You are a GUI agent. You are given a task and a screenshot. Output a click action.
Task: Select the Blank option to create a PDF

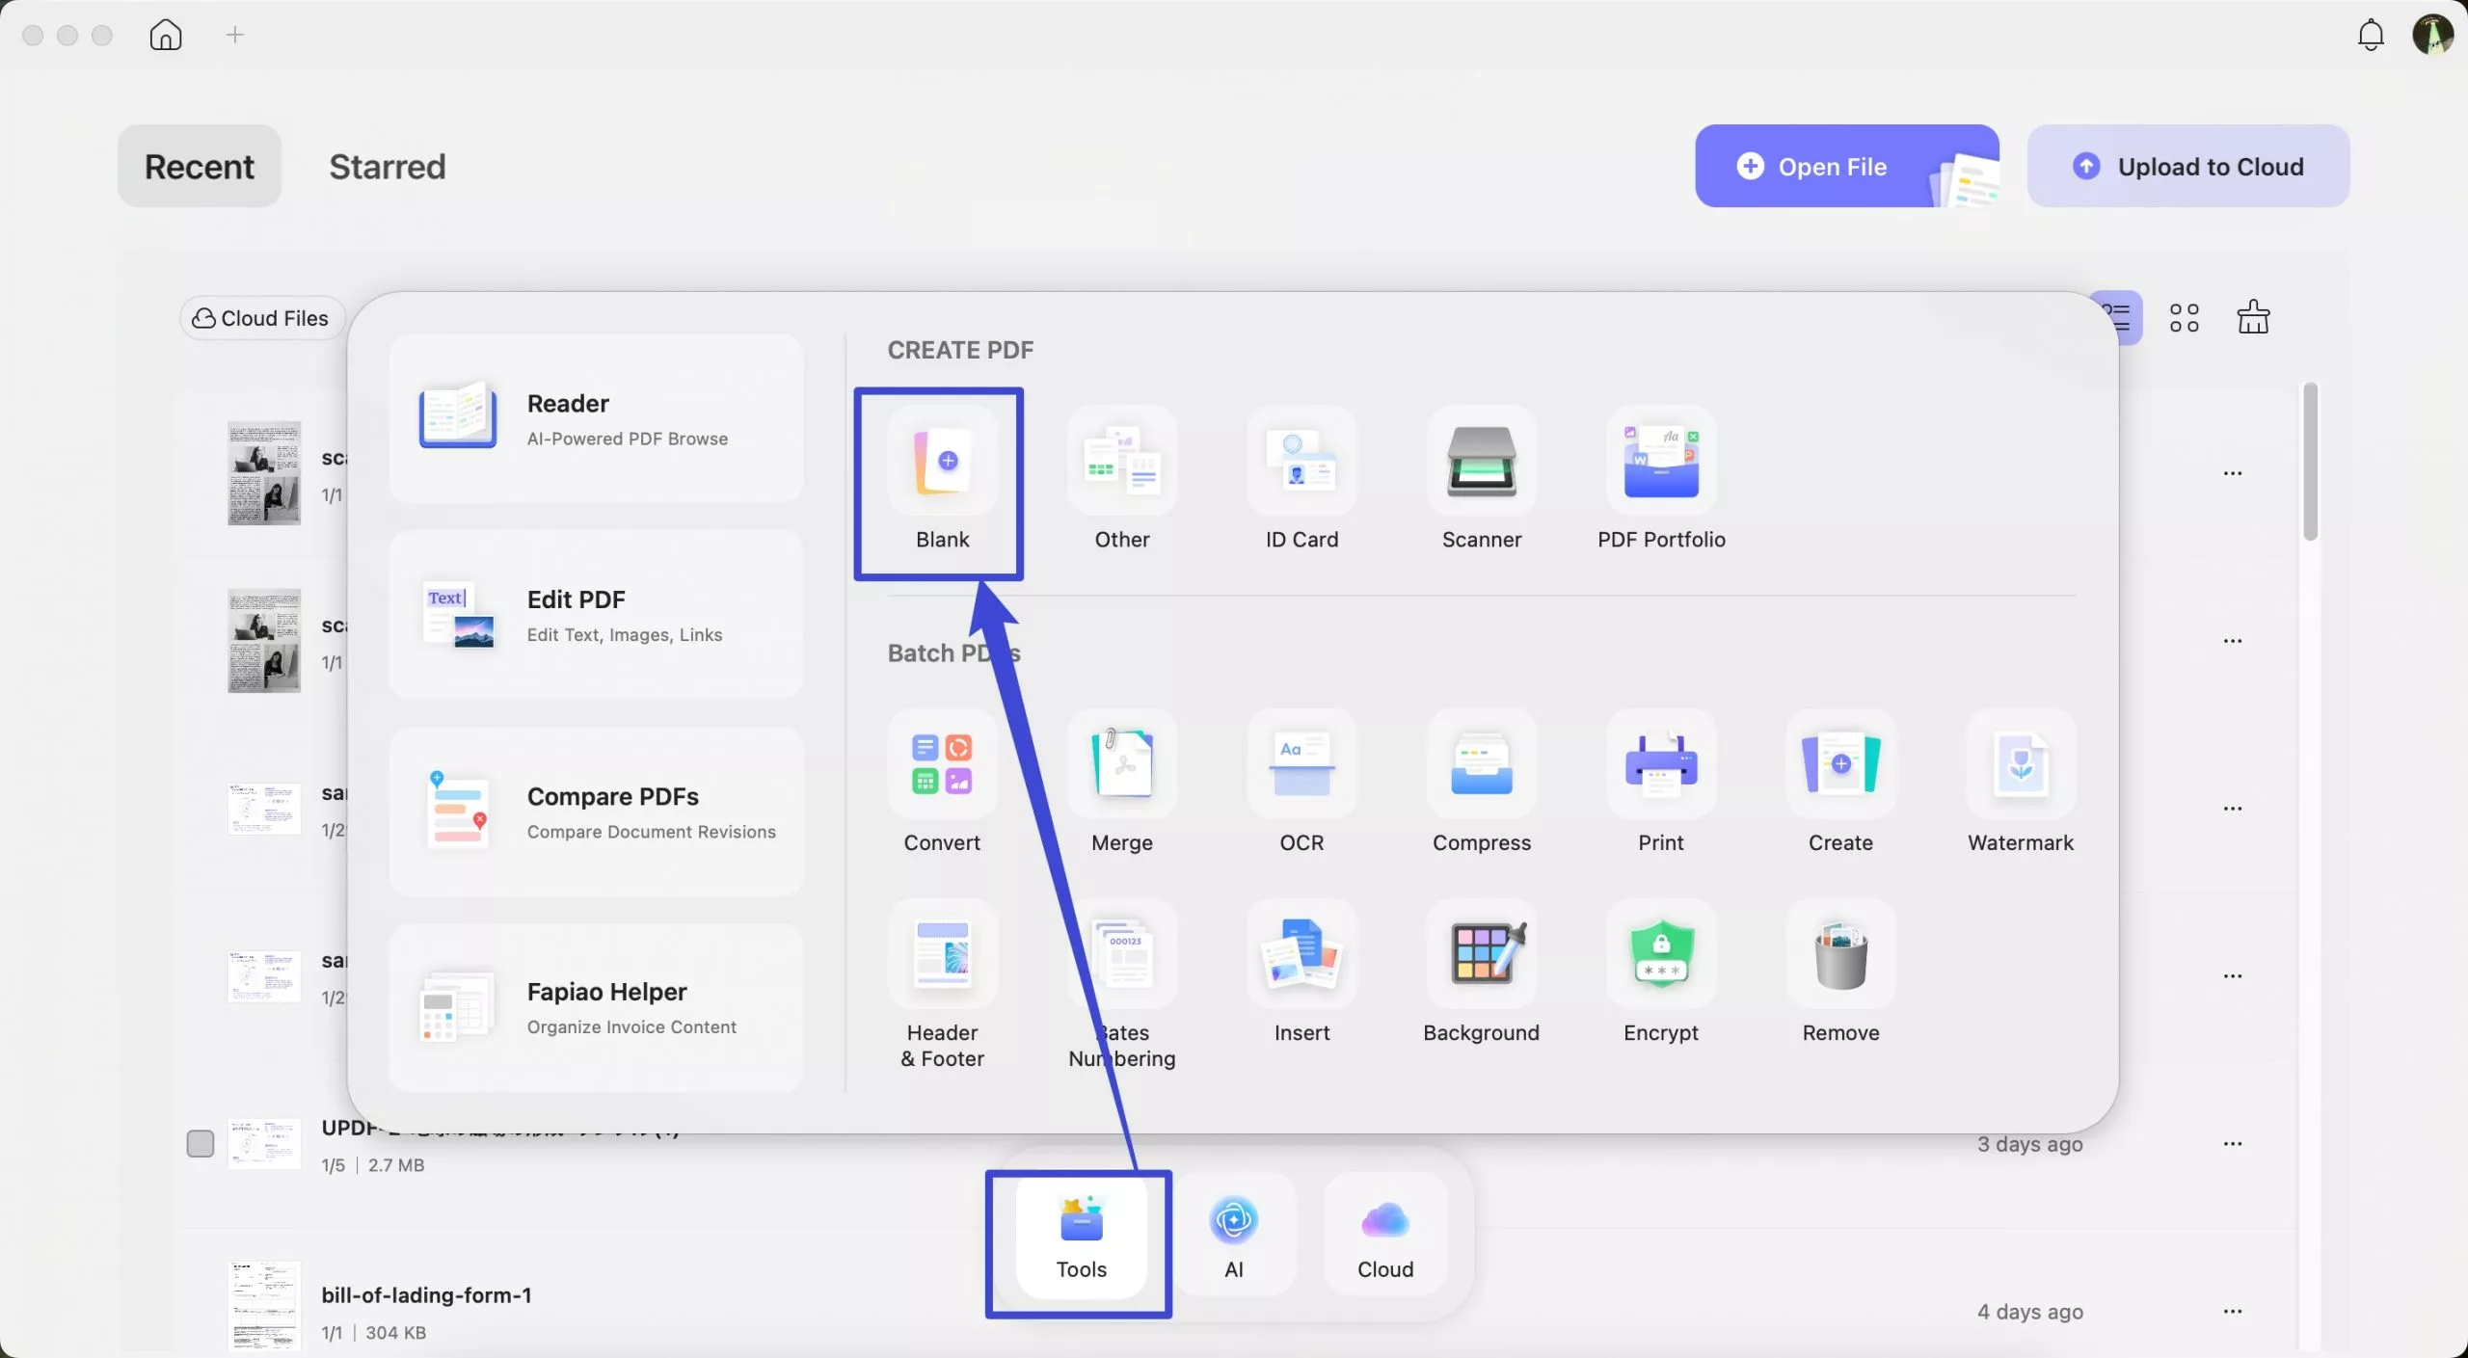click(942, 481)
